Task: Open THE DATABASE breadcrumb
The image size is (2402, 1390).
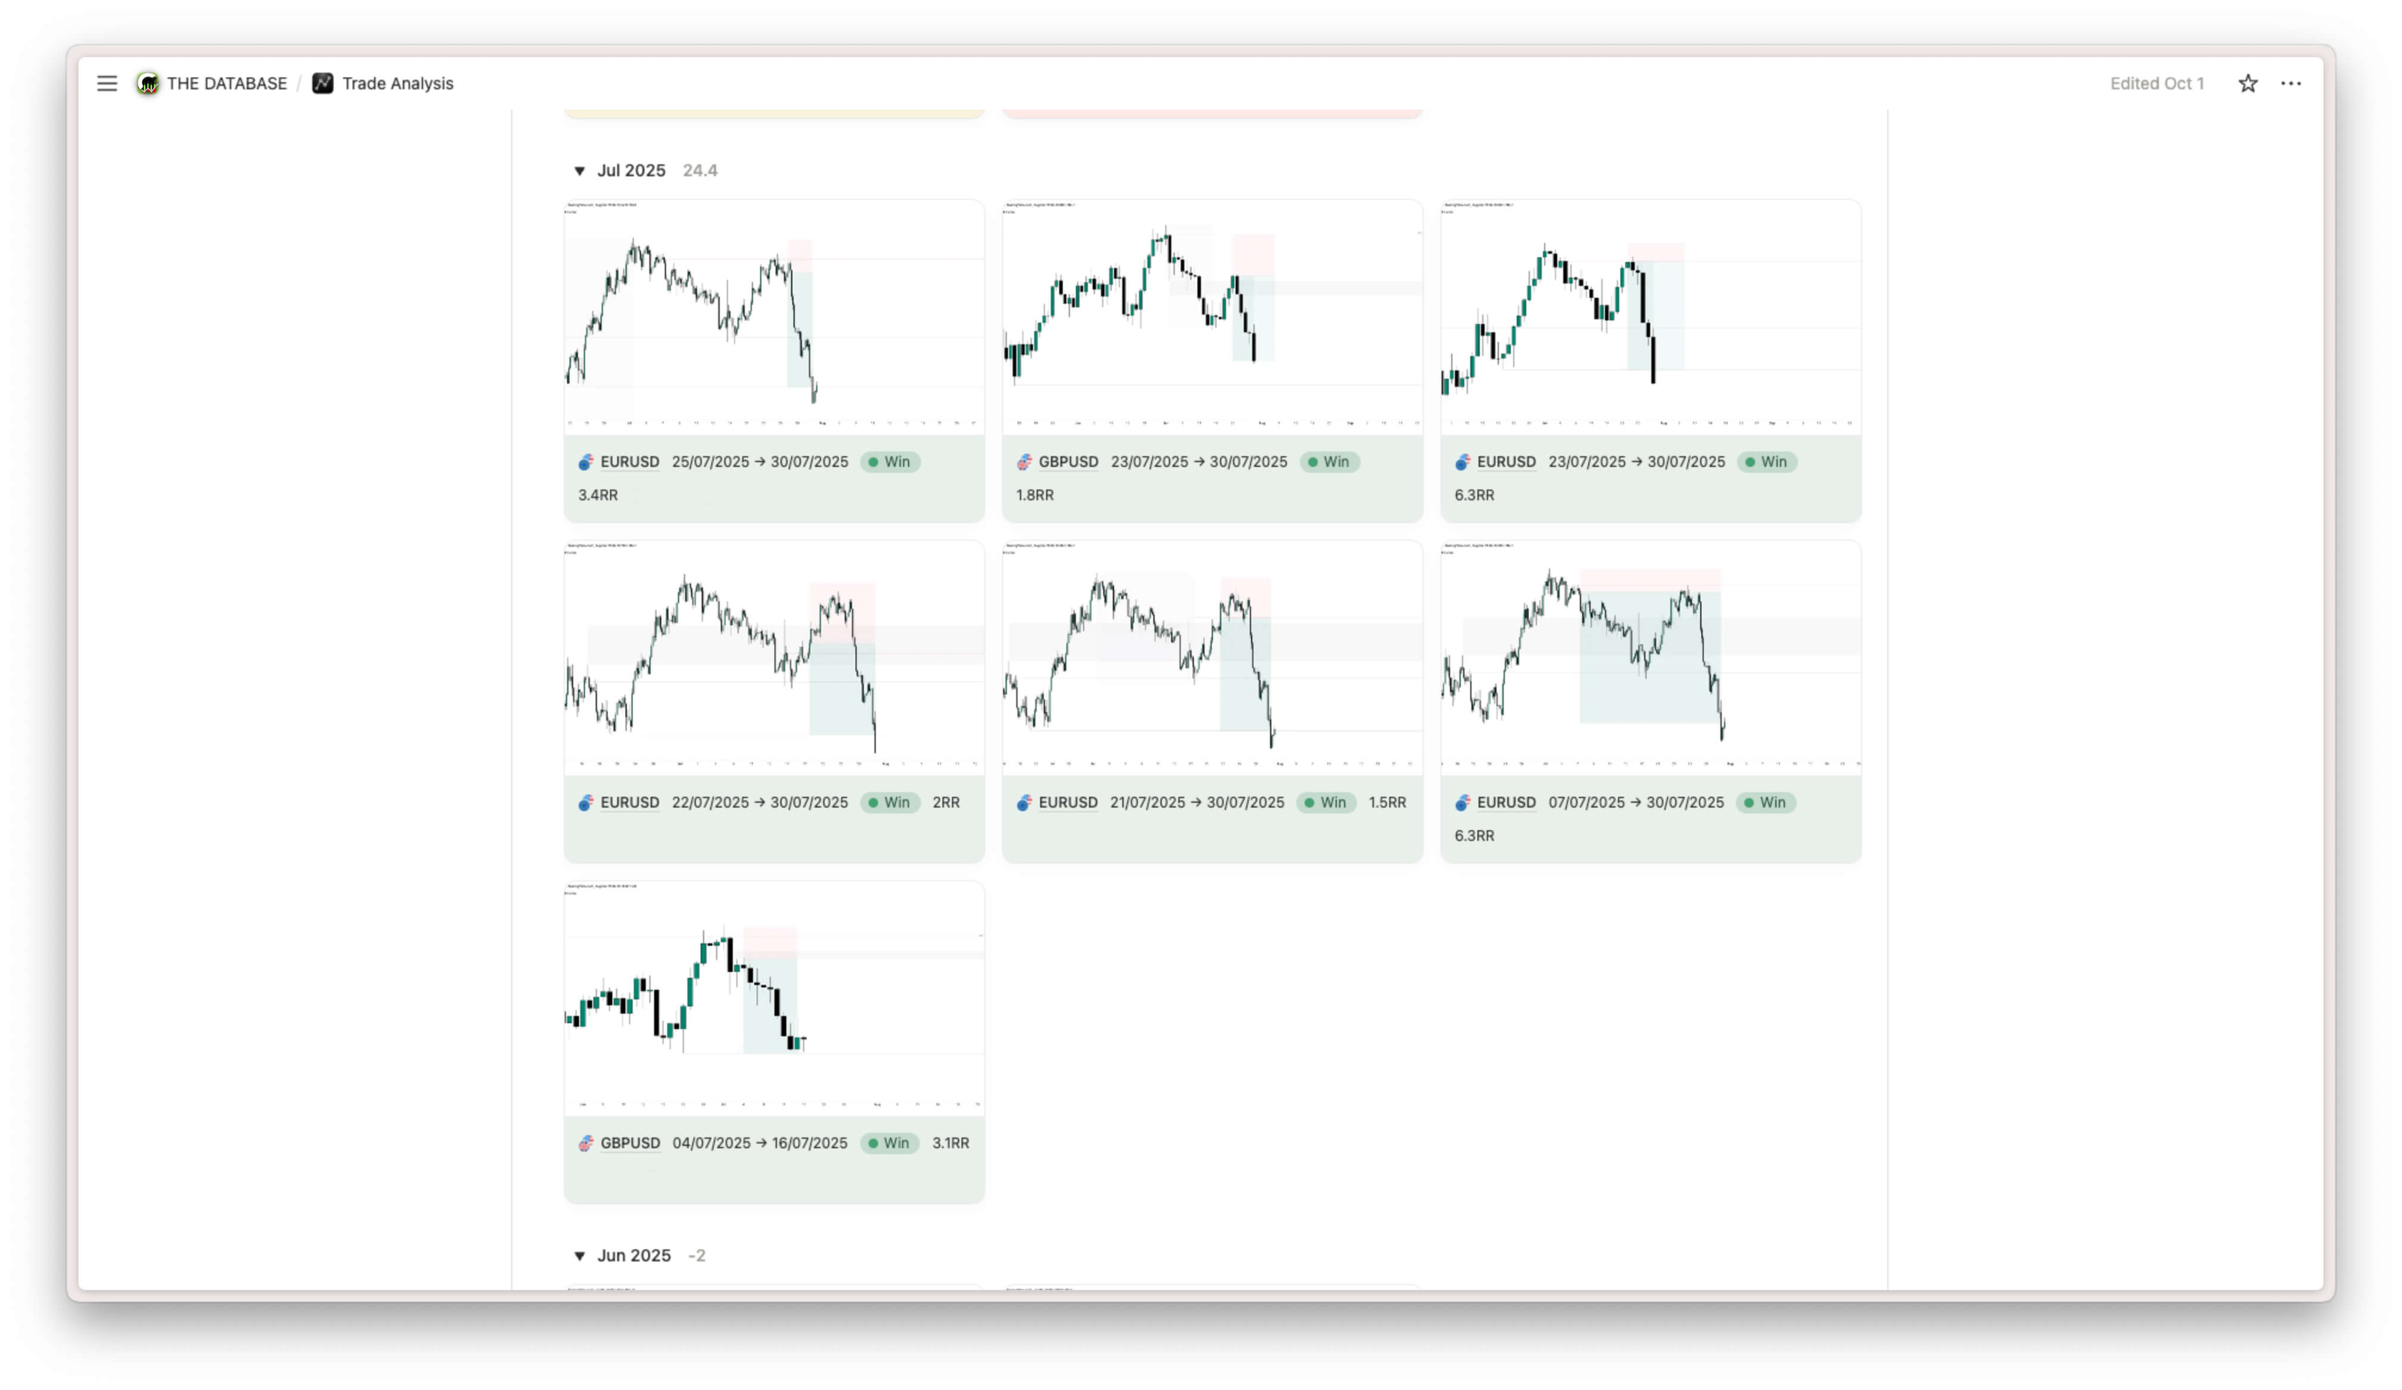Action: point(227,84)
